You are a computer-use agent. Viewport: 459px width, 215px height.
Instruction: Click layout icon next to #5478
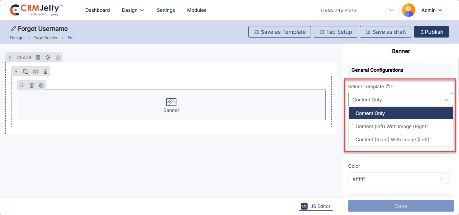tap(38, 57)
